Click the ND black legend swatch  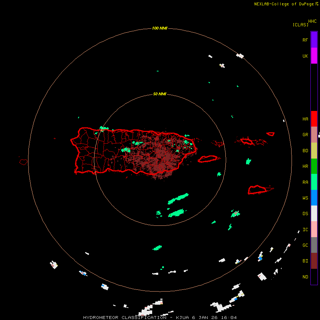pyautogui.click(x=314, y=277)
